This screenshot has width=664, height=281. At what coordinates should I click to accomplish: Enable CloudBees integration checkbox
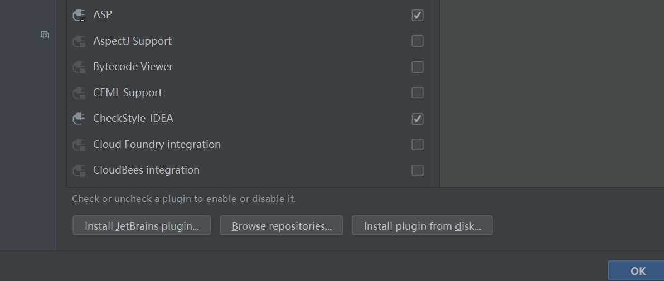(417, 170)
